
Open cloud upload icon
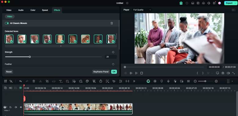click(203, 3)
